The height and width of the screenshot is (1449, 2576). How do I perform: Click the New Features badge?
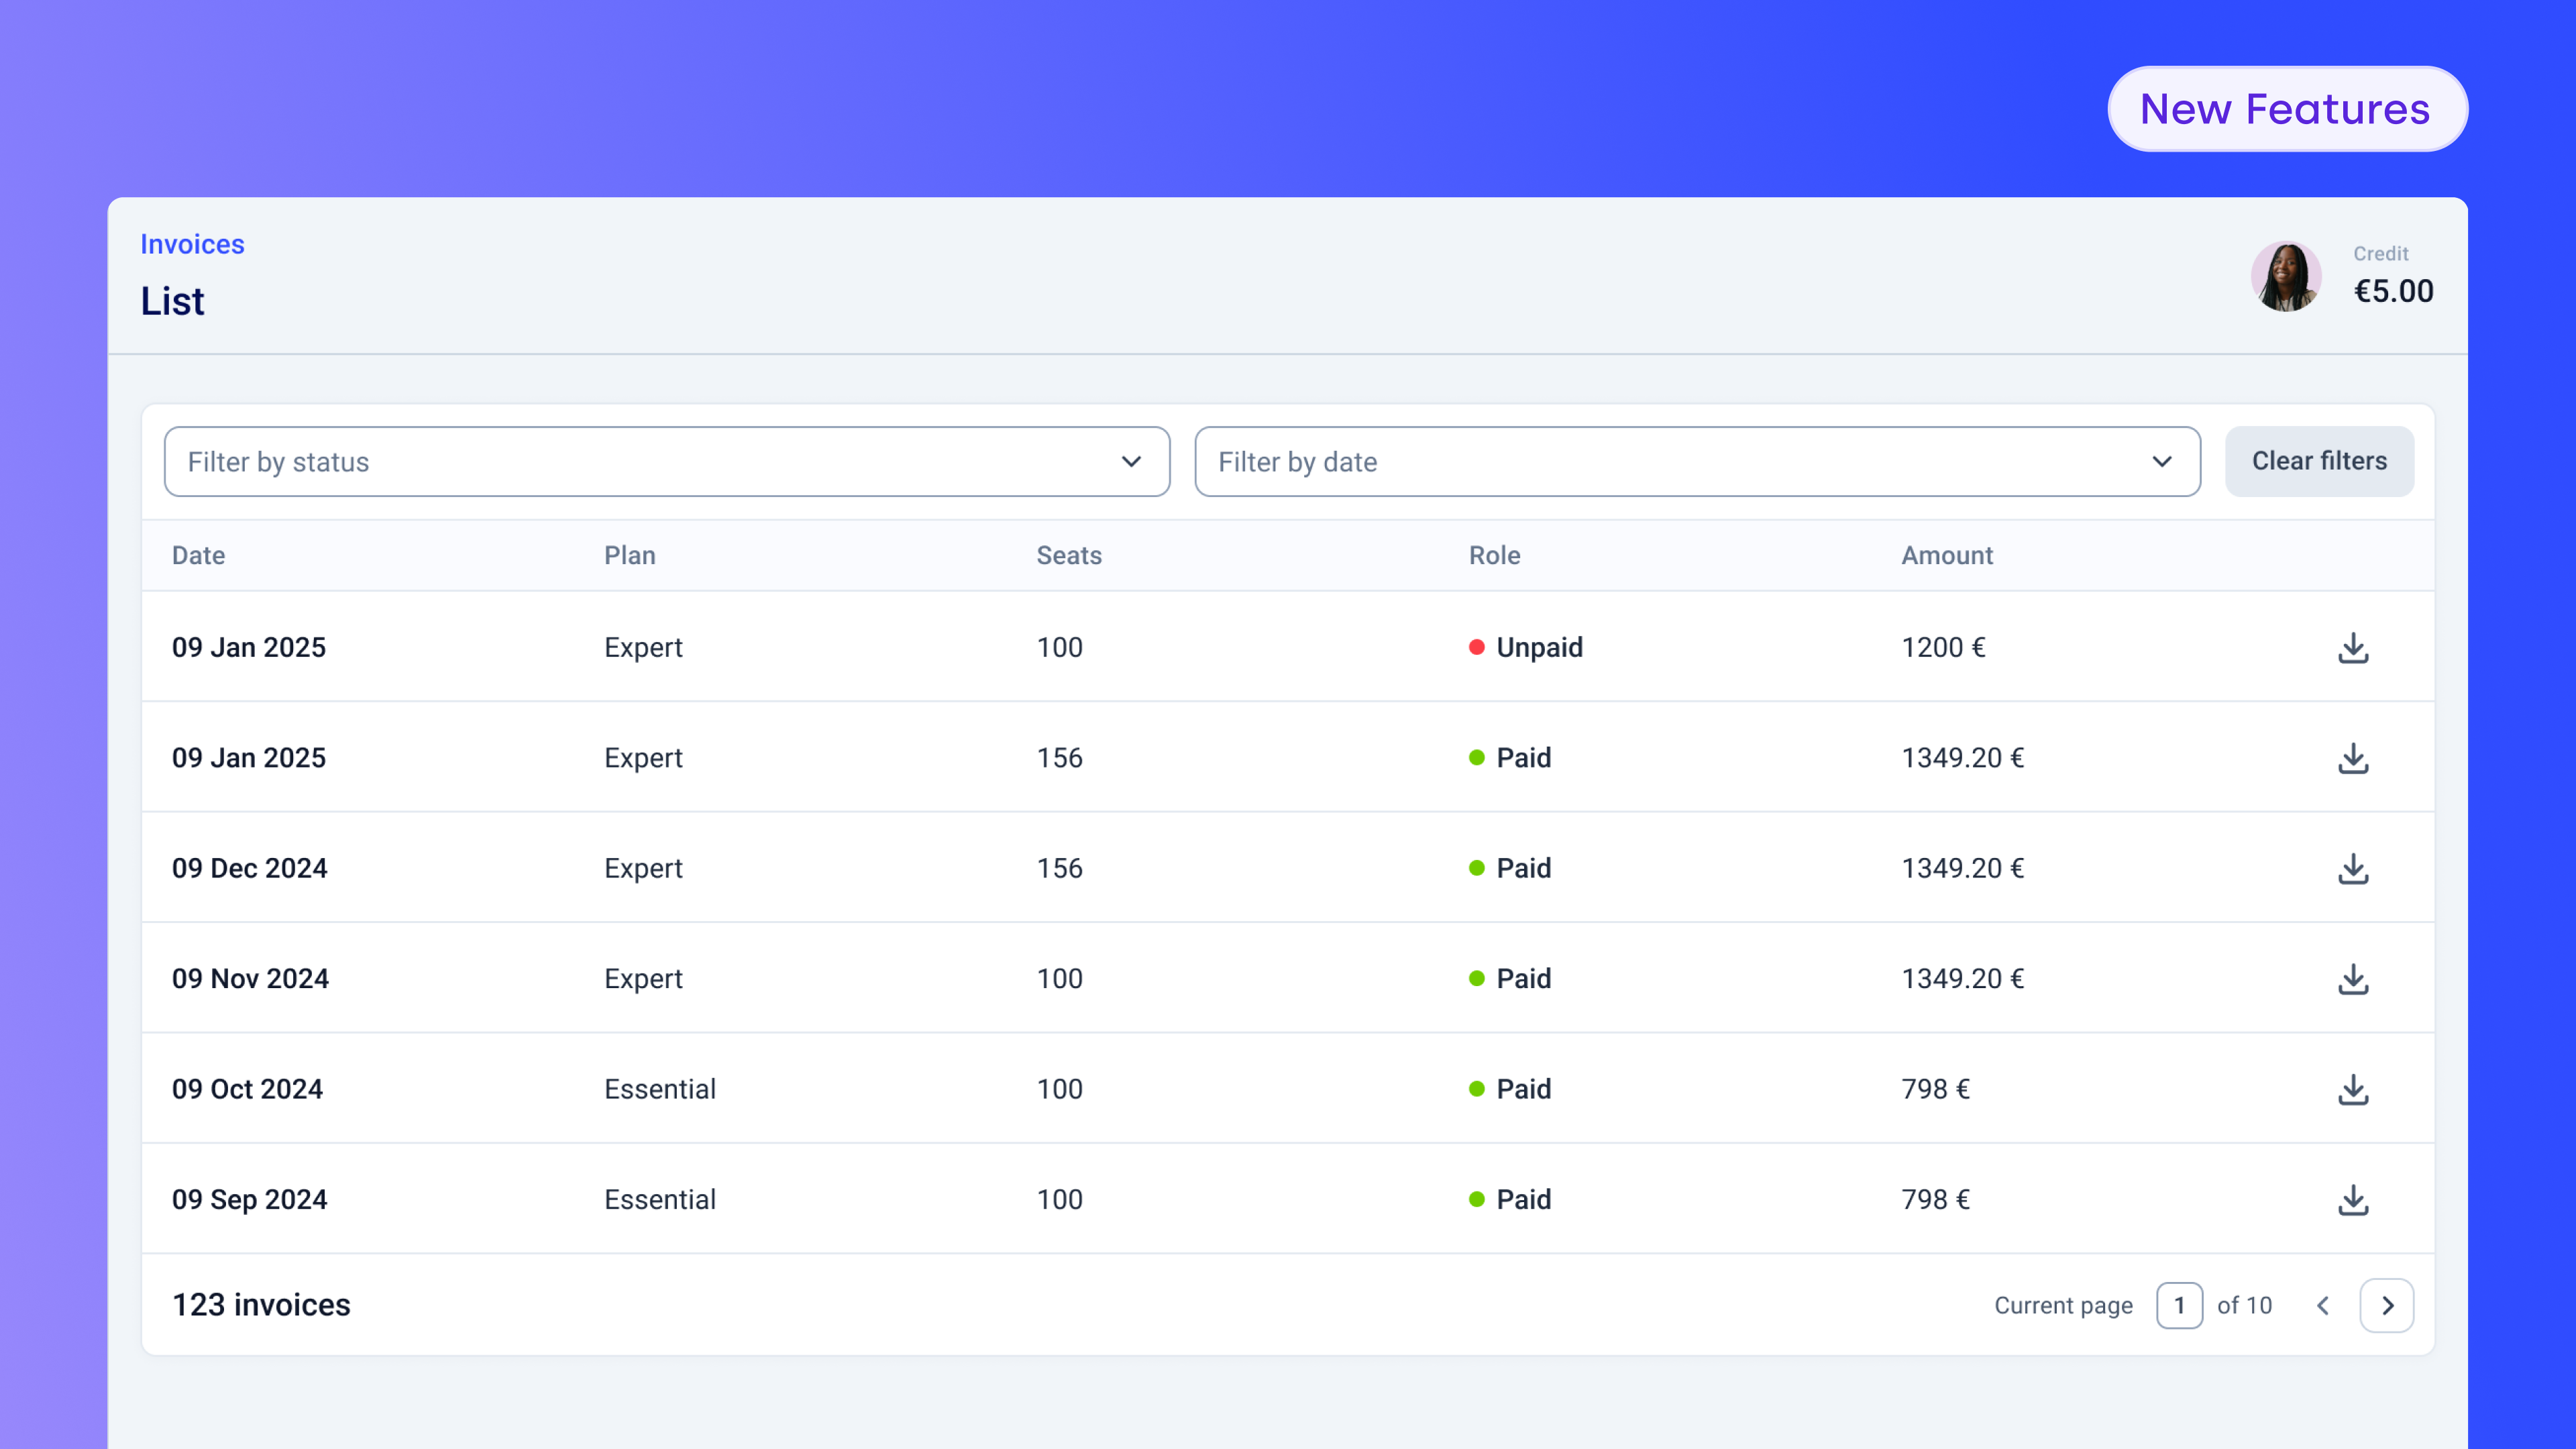(2286, 109)
